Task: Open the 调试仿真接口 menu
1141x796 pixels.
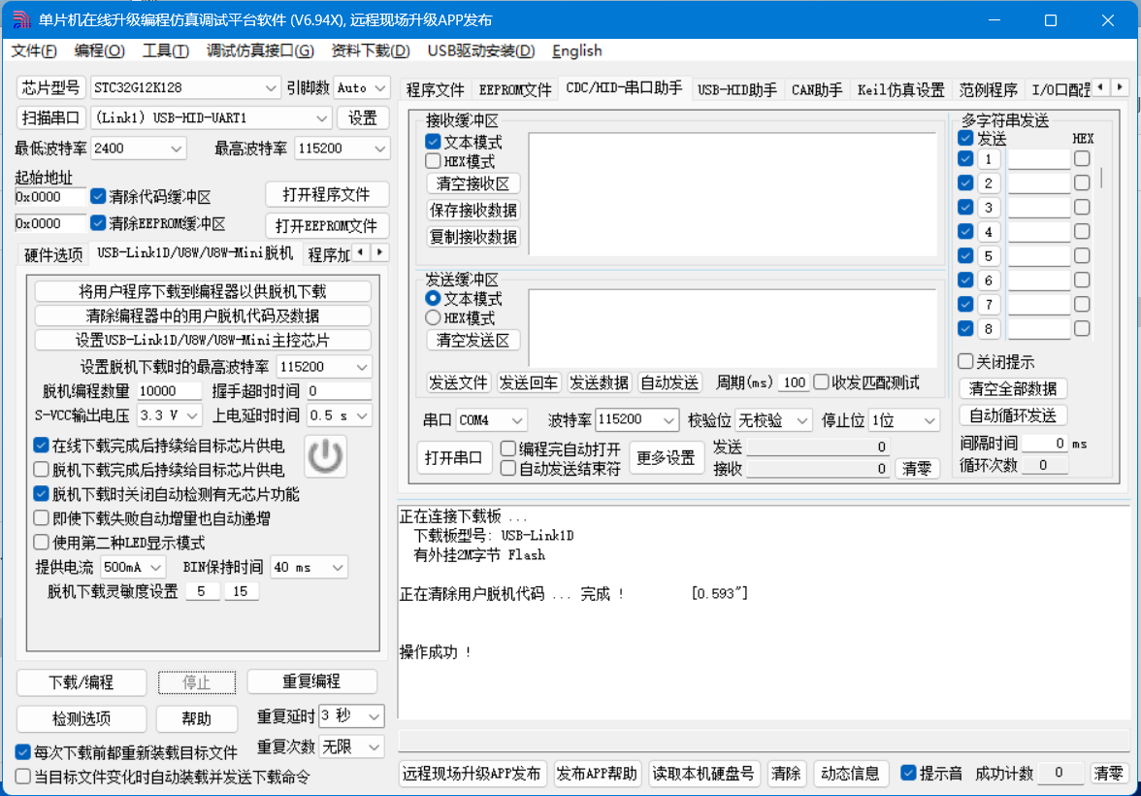Action: (259, 50)
